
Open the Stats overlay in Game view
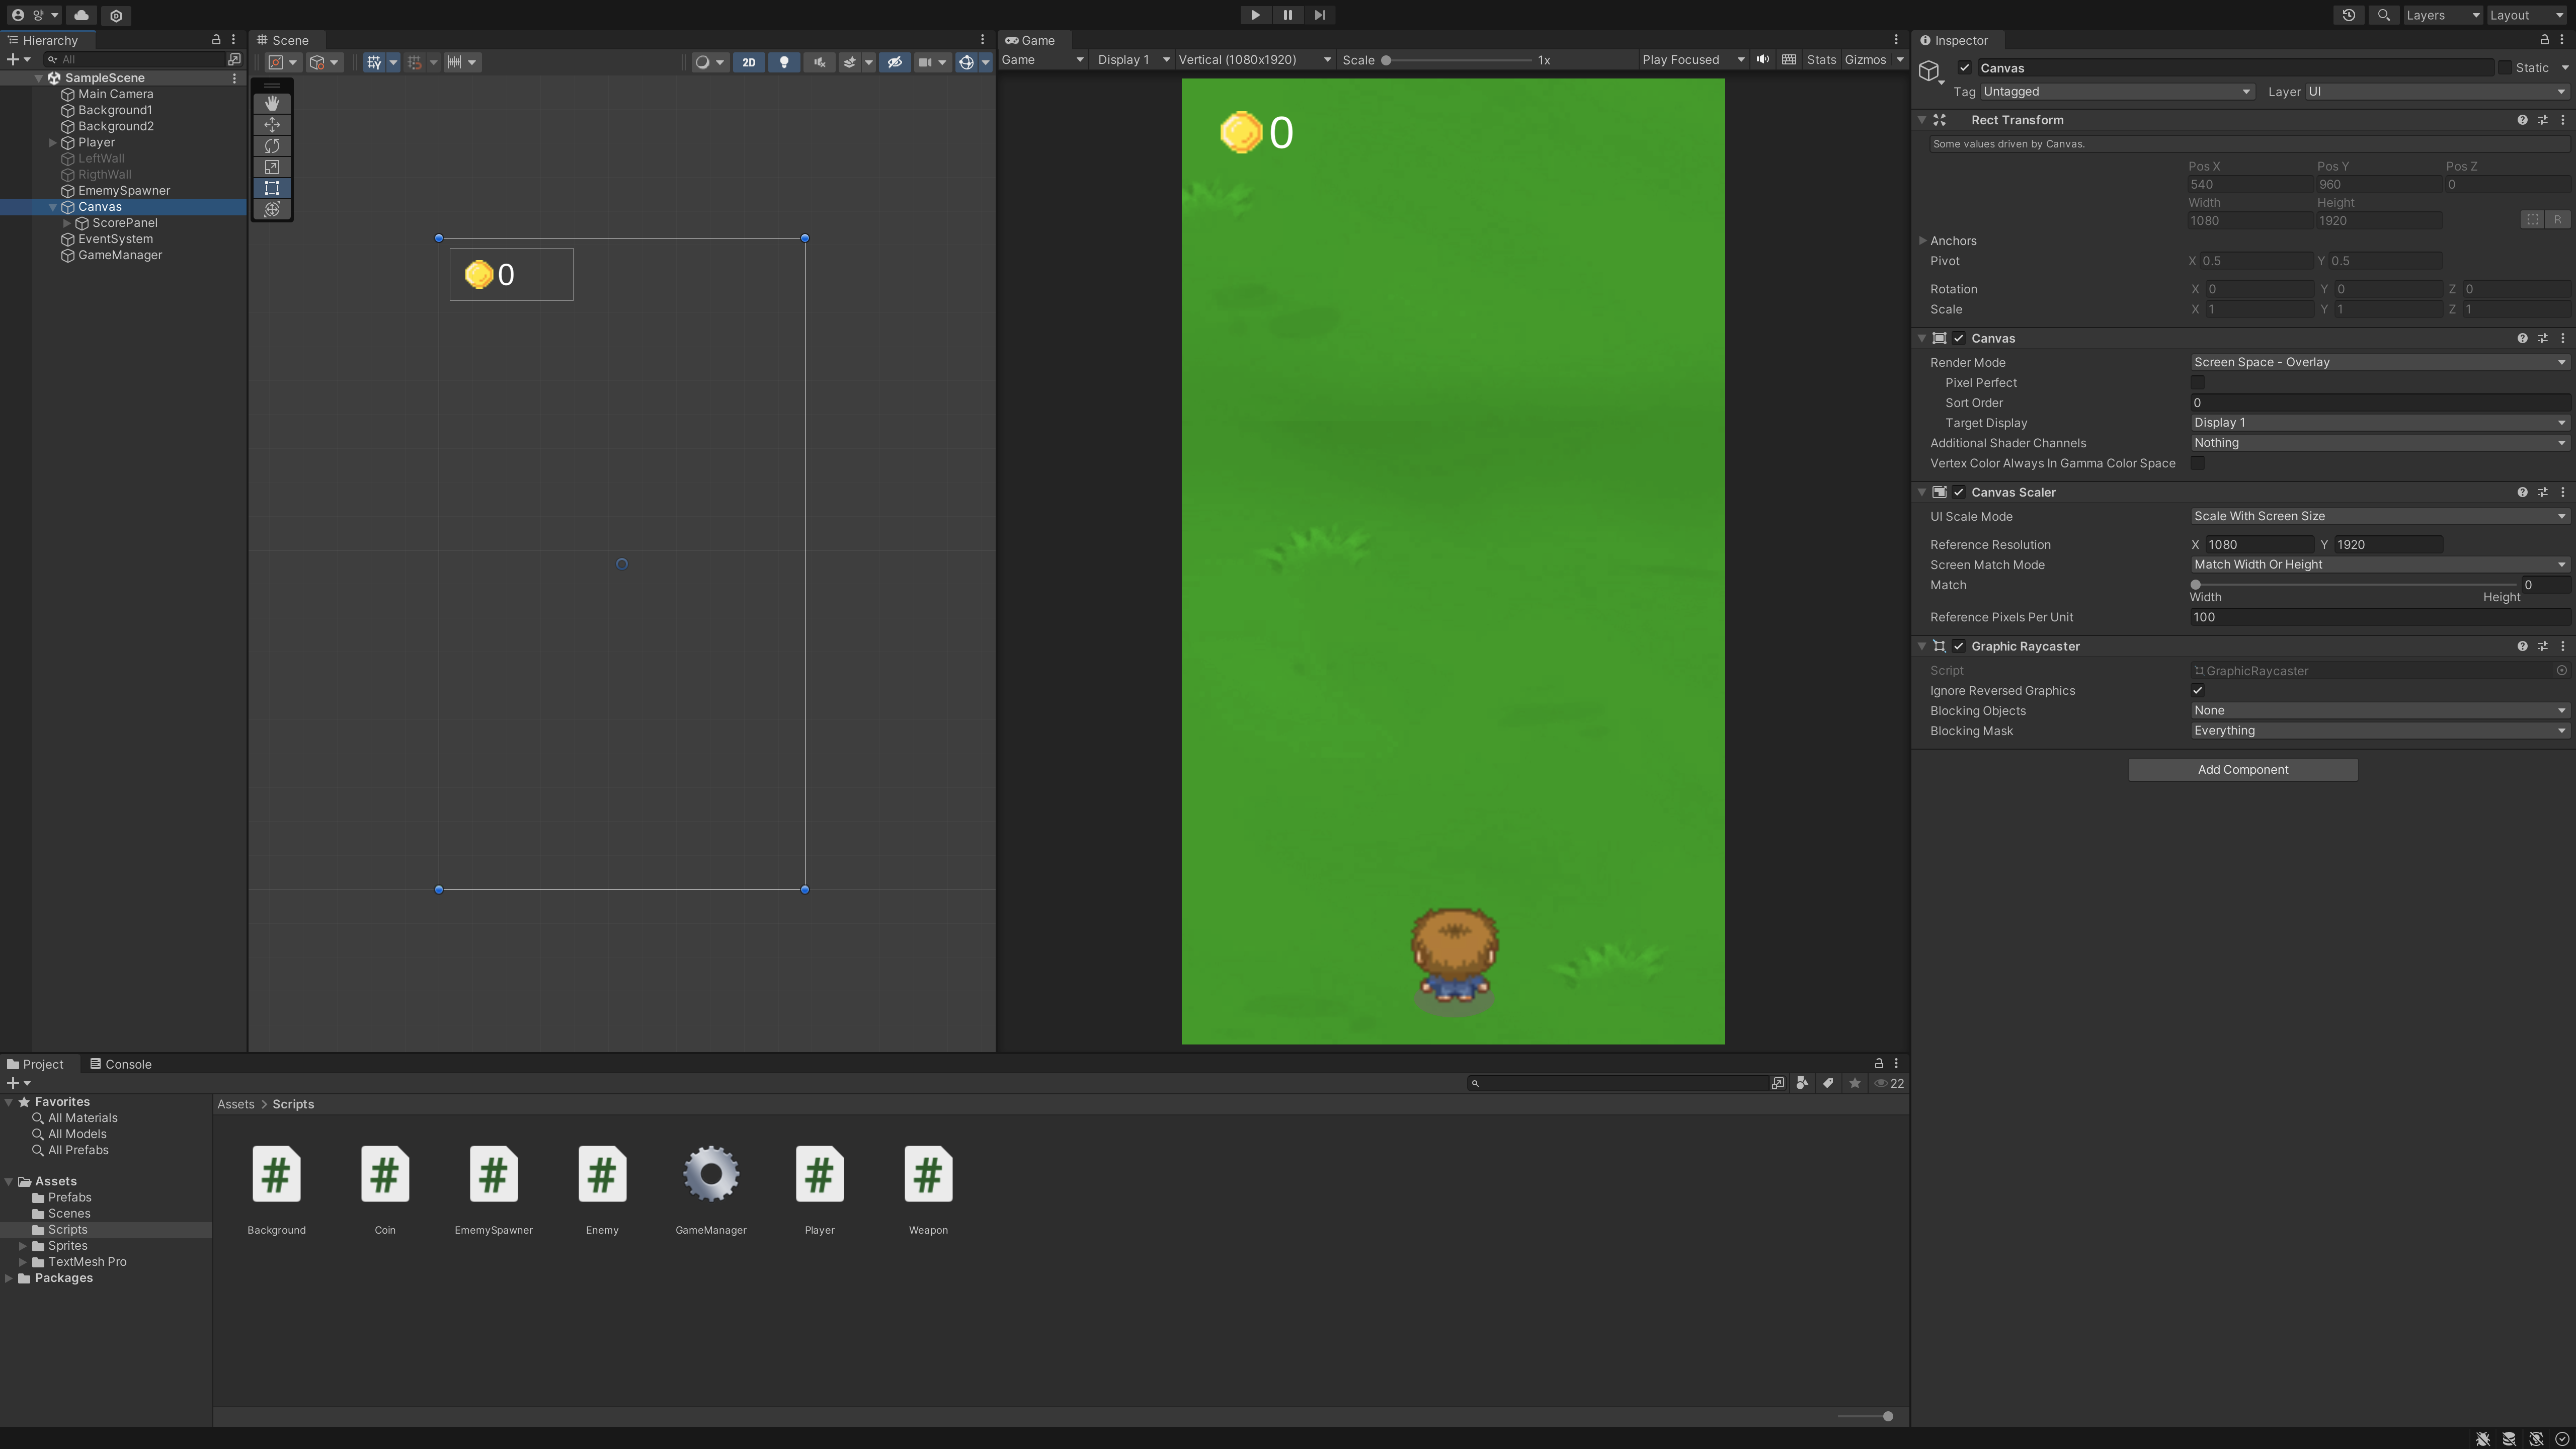pyautogui.click(x=1820, y=60)
